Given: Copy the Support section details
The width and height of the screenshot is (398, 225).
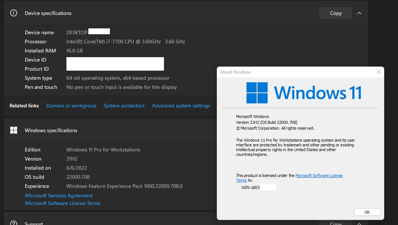Looking at the screenshot, I should click(335, 223).
